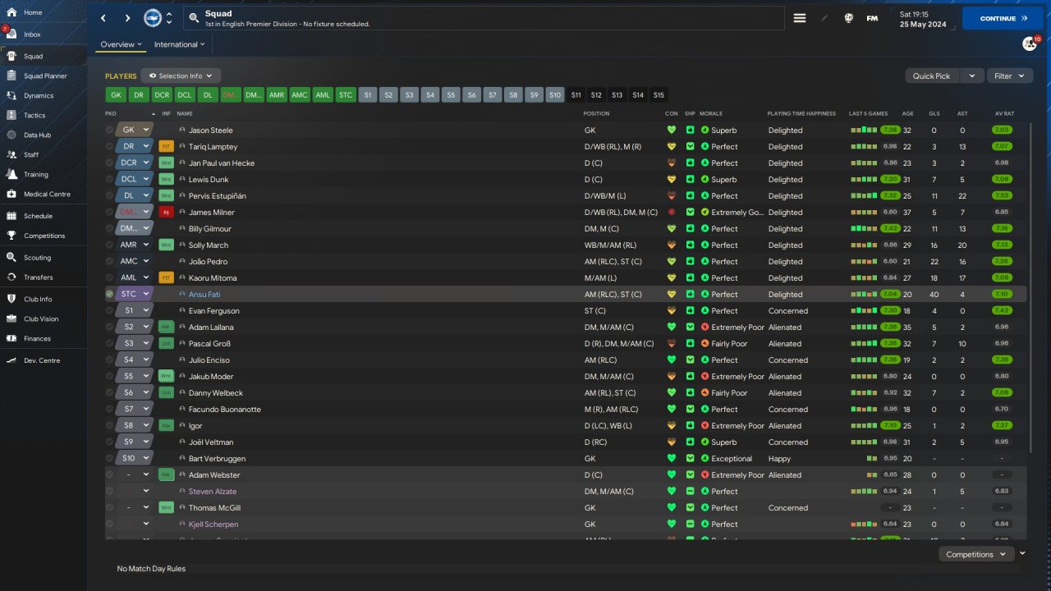Image resolution: width=1051 pixels, height=591 pixels.
Task: Open Ansu Fati's STC position dropdown
Action: (146, 294)
